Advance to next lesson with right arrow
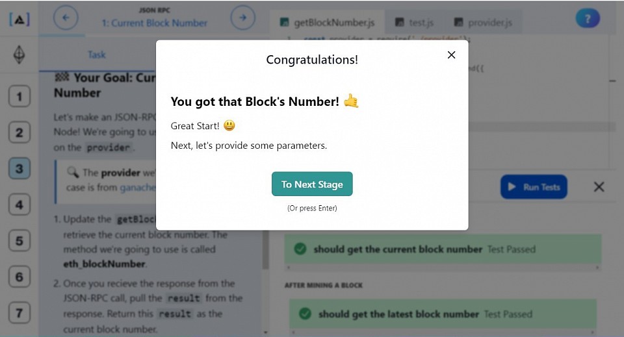The image size is (624, 337). (x=242, y=18)
